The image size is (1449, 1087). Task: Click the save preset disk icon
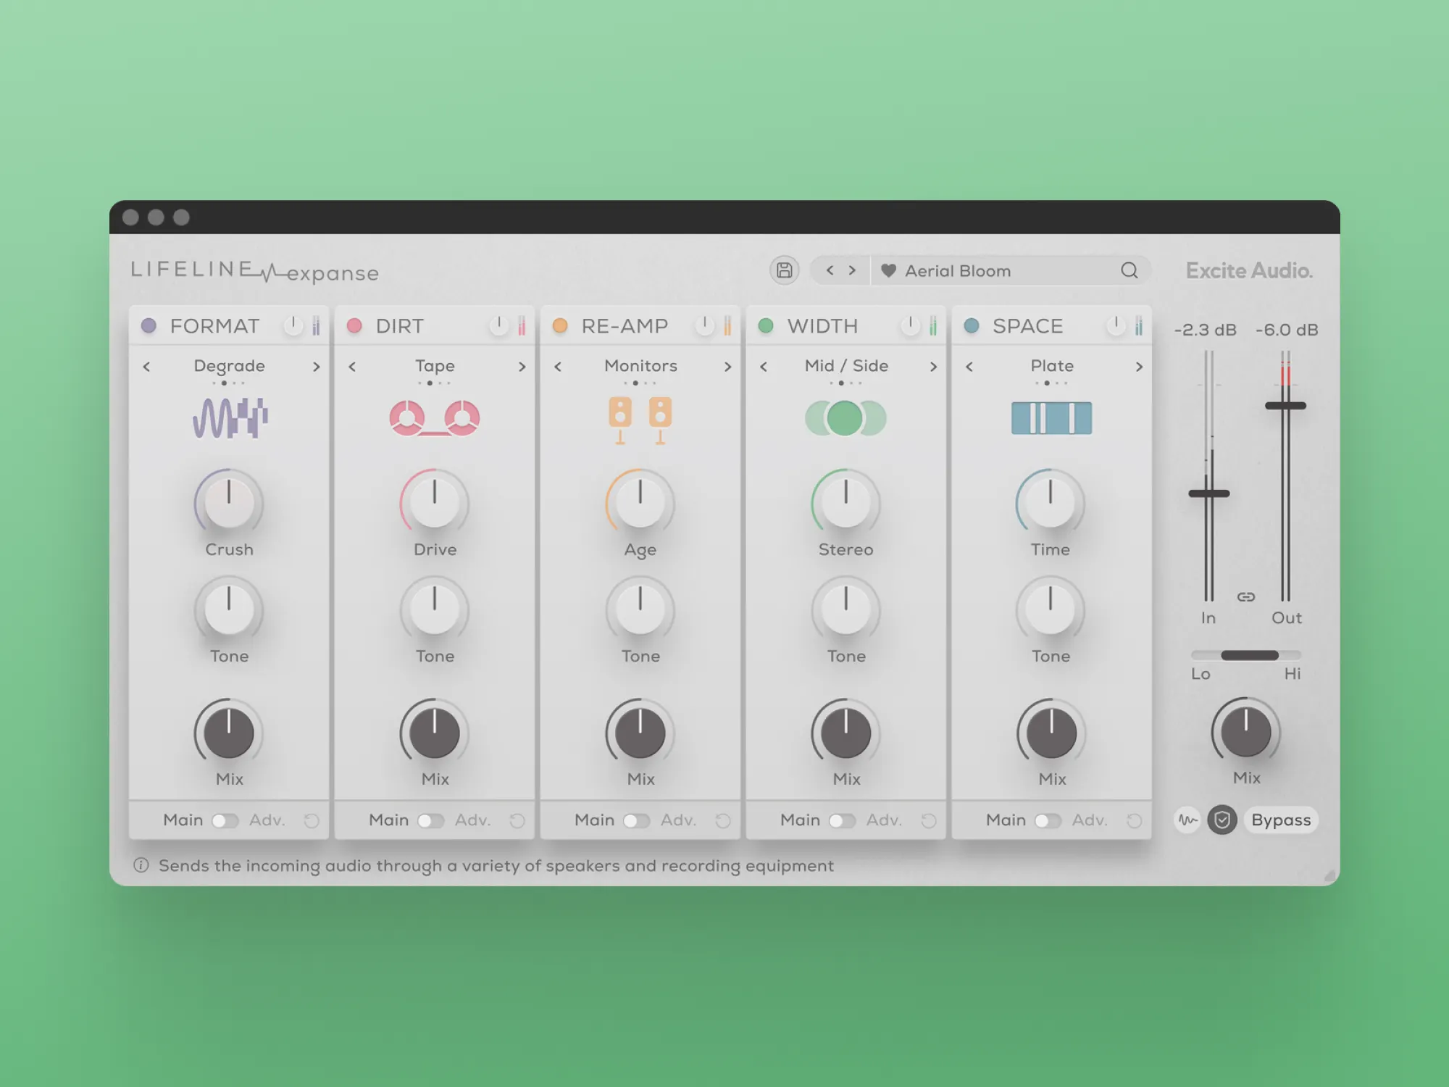pyautogui.click(x=784, y=271)
